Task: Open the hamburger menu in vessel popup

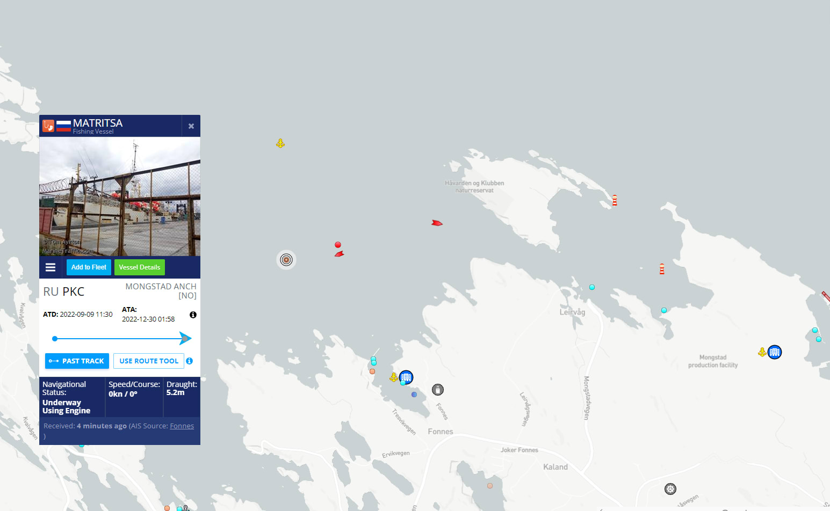Action: pos(50,267)
